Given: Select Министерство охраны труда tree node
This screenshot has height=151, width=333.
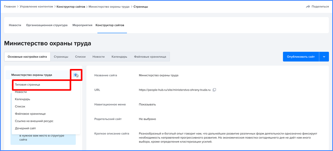Looking at the screenshot, I should coord(32,75).
